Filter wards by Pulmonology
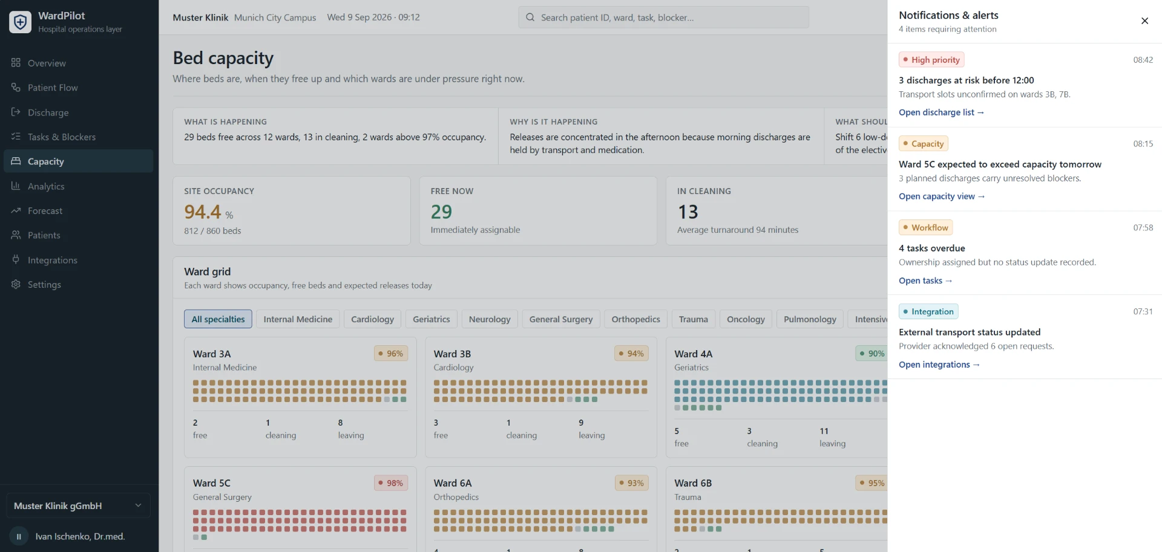 [810, 319]
